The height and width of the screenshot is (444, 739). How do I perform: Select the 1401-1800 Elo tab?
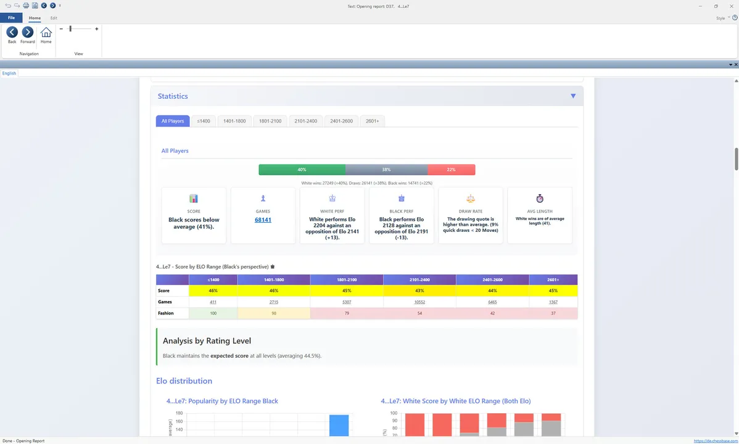point(234,121)
